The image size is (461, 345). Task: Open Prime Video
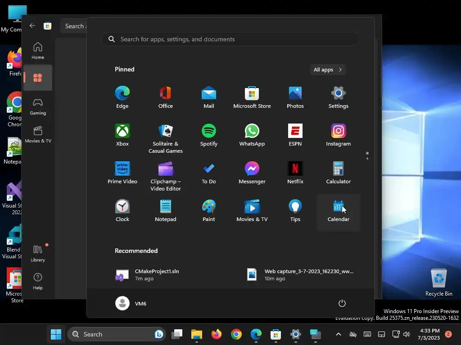point(122,173)
